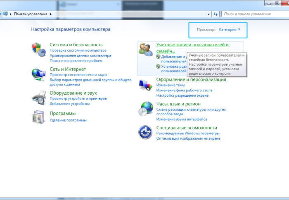
Task: Click the Сеть и Интернет globe icon
Action: click(x=38, y=74)
